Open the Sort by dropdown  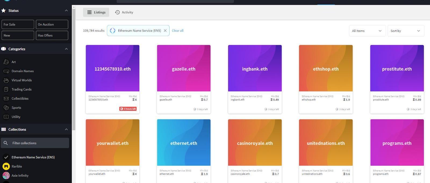point(406,31)
